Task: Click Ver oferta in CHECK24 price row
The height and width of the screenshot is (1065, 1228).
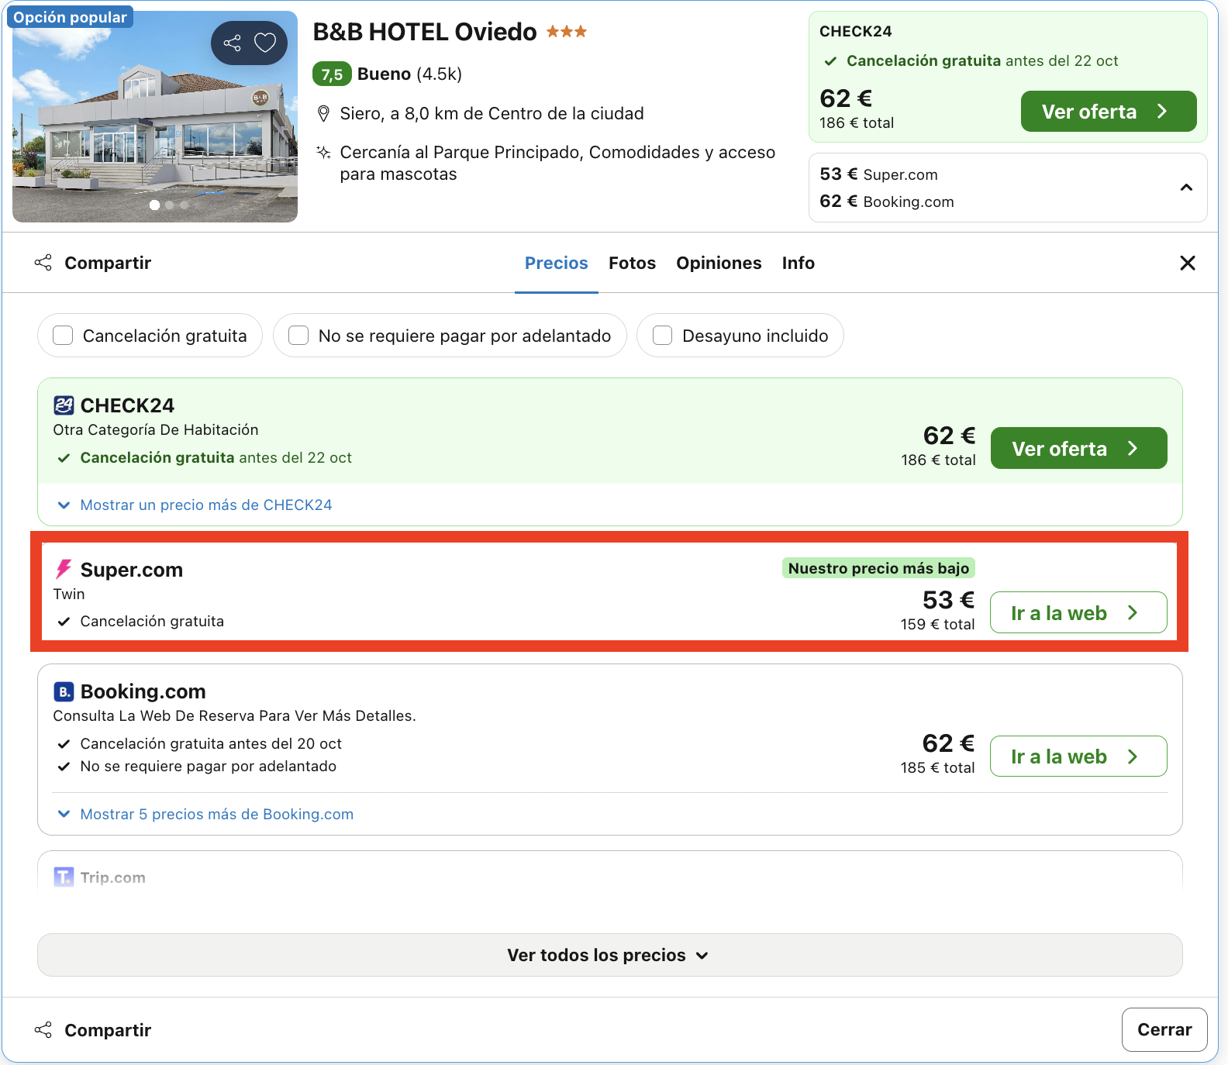Action: [x=1079, y=448]
